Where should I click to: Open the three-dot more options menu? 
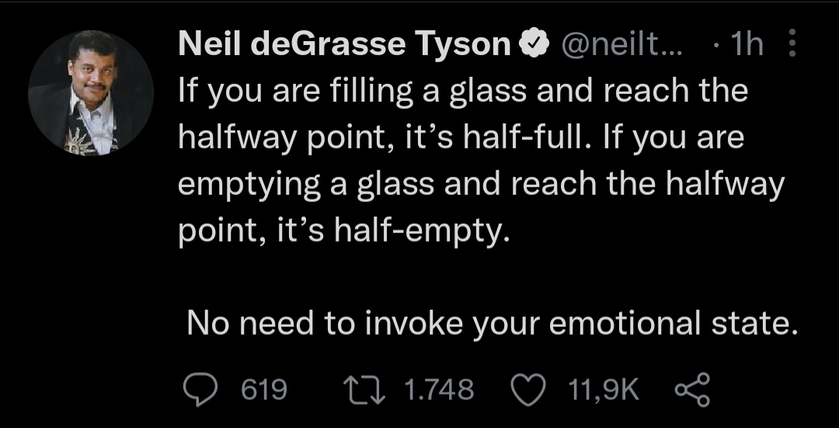pyautogui.click(x=792, y=45)
